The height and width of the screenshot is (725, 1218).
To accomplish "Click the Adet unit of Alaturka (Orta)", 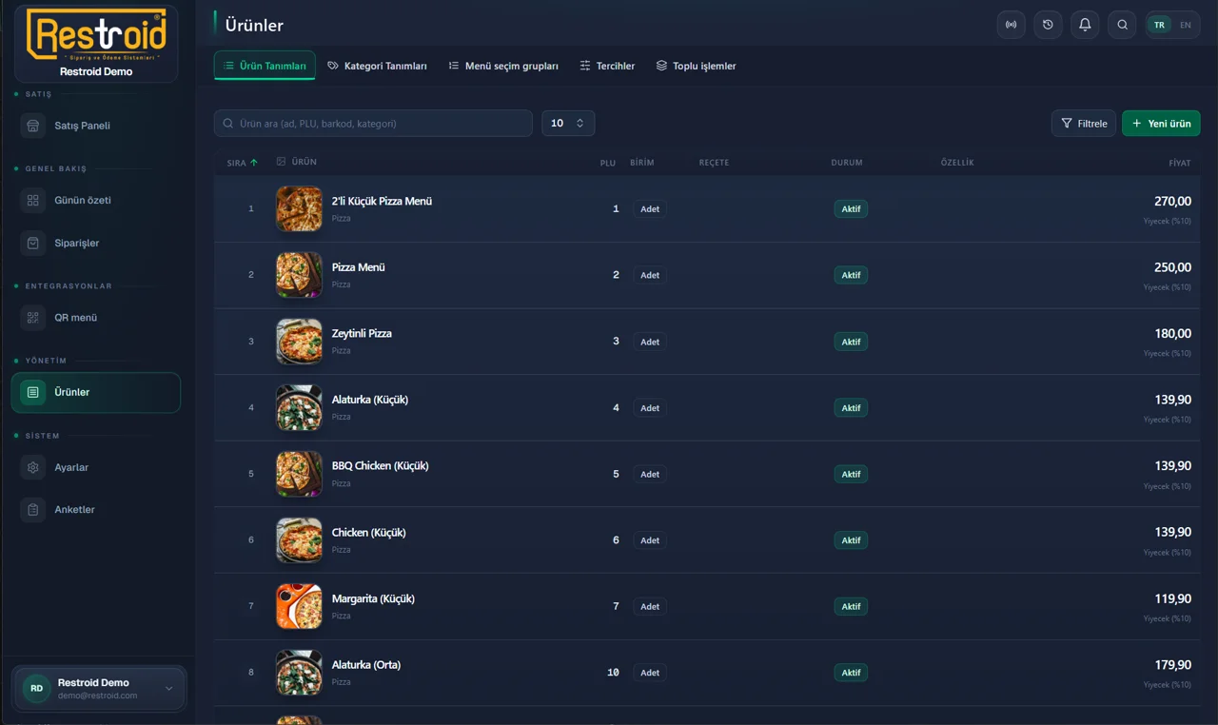I will click(x=650, y=673).
